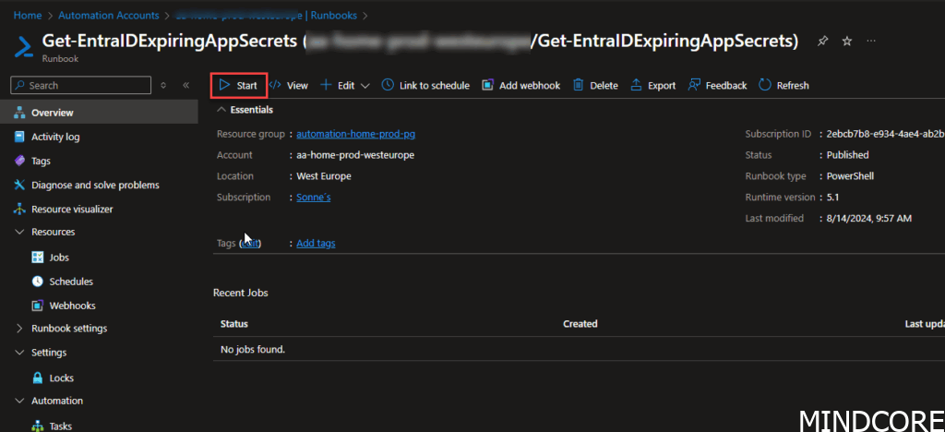Screen dimensions: 945x432
Task: Click the Add tags link
Action: pyautogui.click(x=316, y=244)
